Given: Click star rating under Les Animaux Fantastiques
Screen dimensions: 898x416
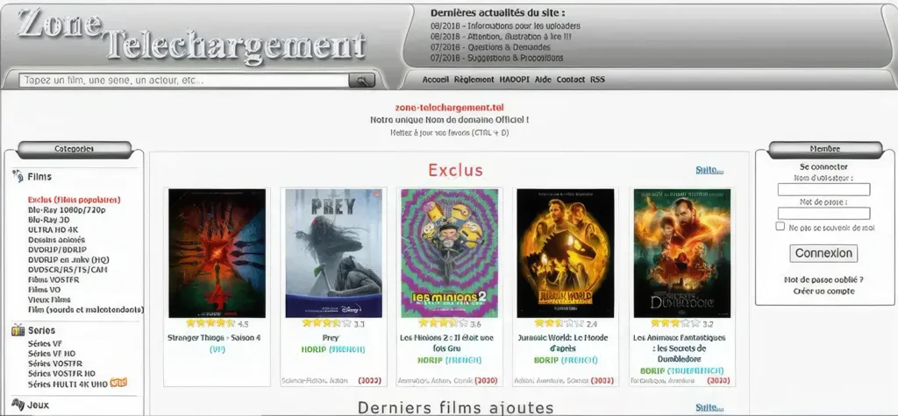Looking at the screenshot, I should pyautogui.click(x=674, y=324).
